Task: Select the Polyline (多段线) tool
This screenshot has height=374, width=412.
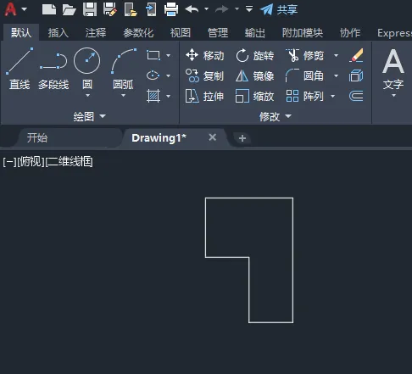Action: (53, 69)
